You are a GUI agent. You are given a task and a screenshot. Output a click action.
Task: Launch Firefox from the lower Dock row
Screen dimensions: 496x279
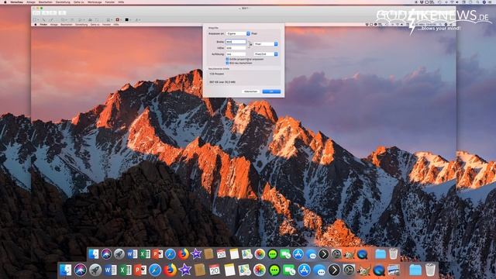pos(170,270)
